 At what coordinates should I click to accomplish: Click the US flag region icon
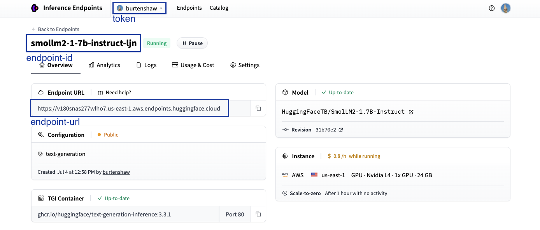click(314, 175)
